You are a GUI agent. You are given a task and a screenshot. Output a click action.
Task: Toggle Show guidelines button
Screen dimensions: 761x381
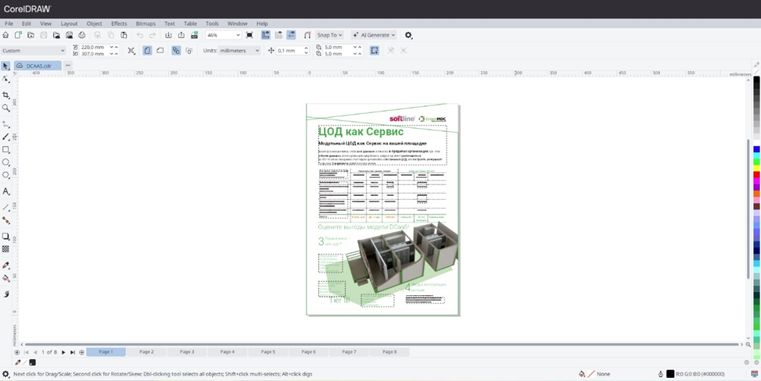291,35
